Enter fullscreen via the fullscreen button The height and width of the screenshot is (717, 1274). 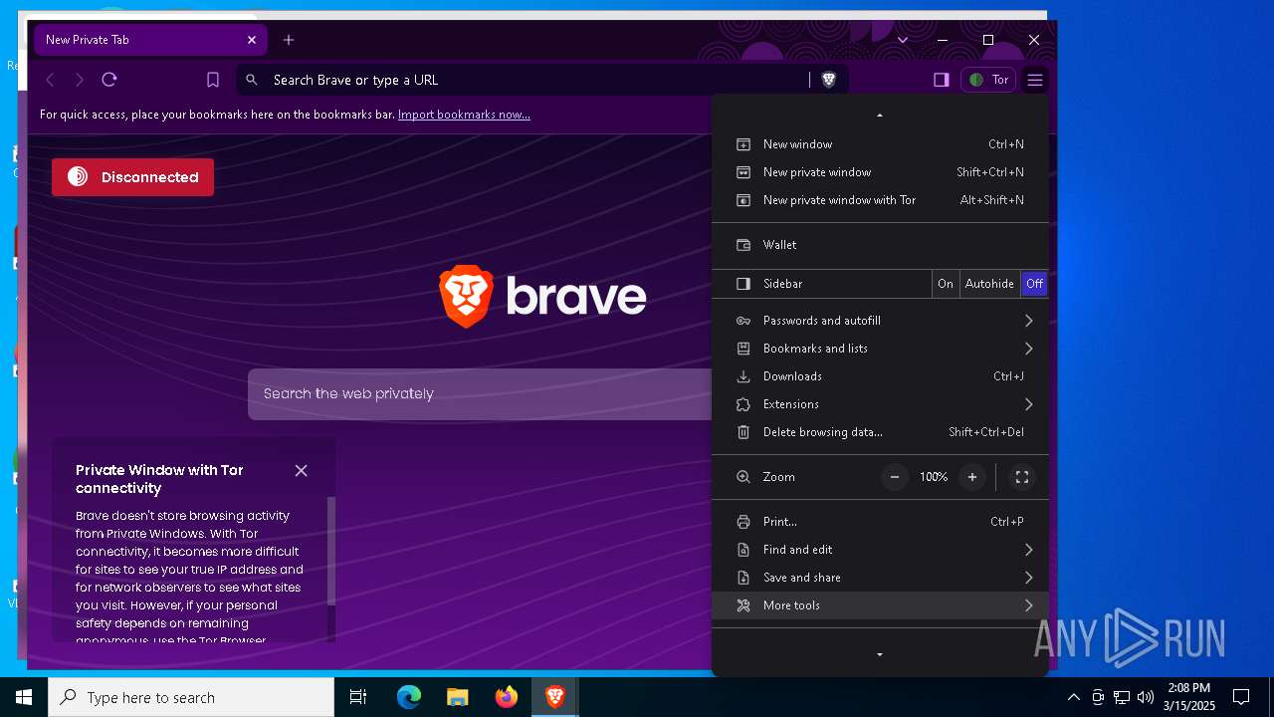tap(1021, 477)
